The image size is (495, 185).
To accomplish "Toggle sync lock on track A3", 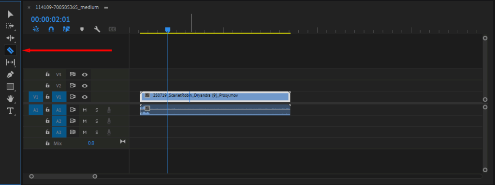I will pos(73,132).
